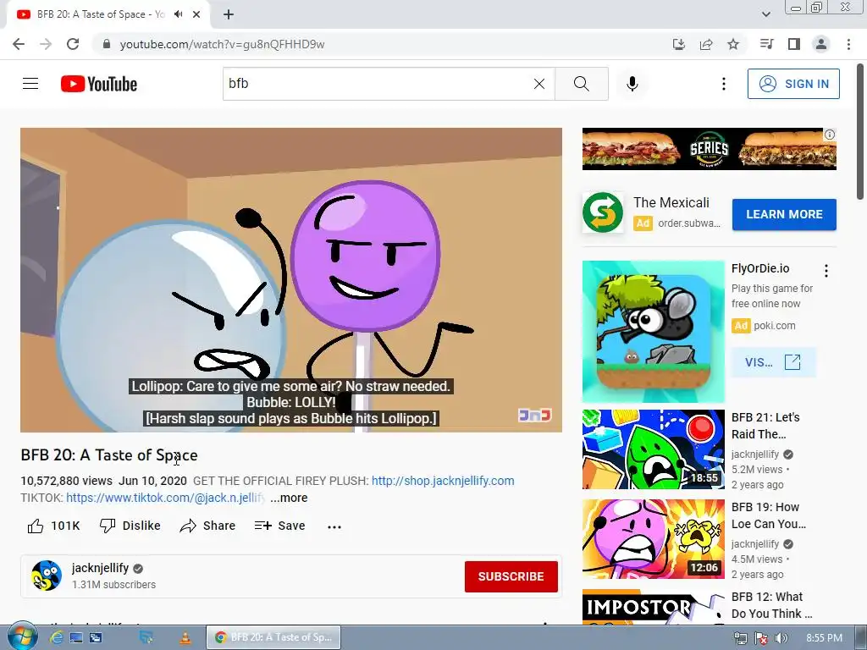The image size is (867, 650).
Task: Start voice search with the microphone
Action: point(632,84)
